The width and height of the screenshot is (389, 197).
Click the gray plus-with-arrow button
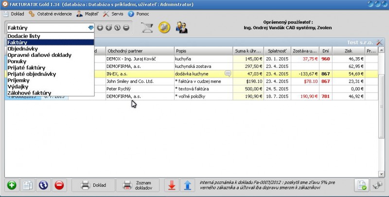pos(108,28)
